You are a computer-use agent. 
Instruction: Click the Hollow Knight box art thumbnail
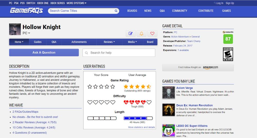tap(15, 29)
